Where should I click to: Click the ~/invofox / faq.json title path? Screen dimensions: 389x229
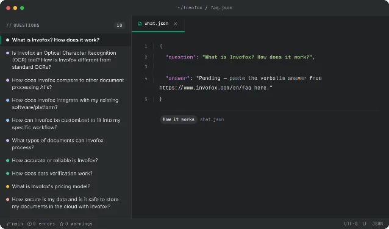[x=205, y=8]
